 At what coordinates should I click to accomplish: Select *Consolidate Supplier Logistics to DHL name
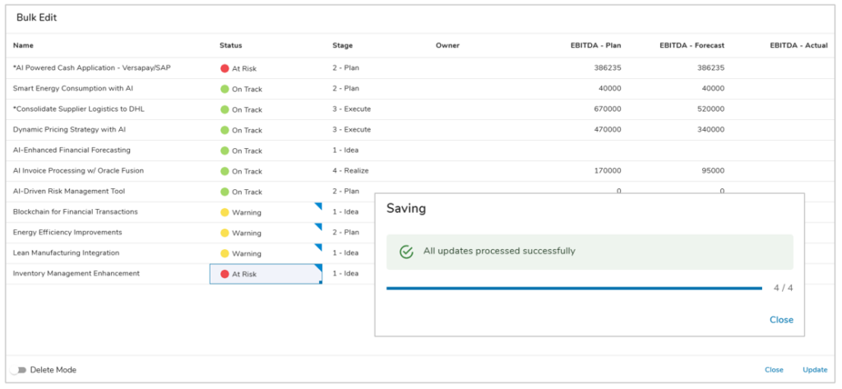78,109
